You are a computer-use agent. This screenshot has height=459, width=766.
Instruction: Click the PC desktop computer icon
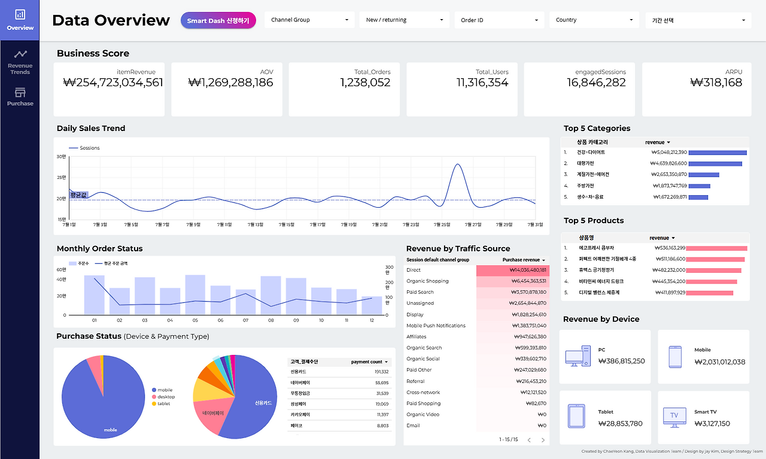click(x=577, y=356)
